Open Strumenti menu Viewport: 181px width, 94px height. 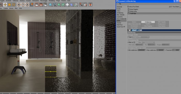tap(9, 1)
